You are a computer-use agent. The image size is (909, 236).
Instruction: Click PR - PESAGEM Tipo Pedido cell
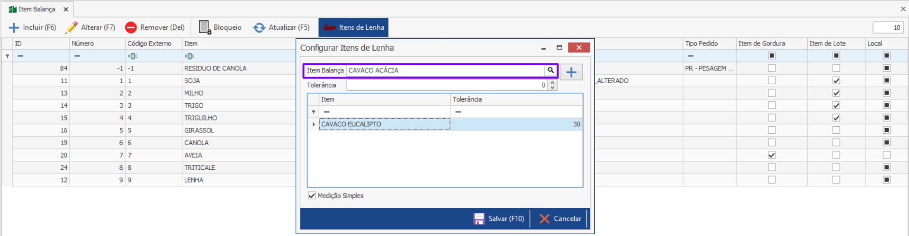point(709,69)
